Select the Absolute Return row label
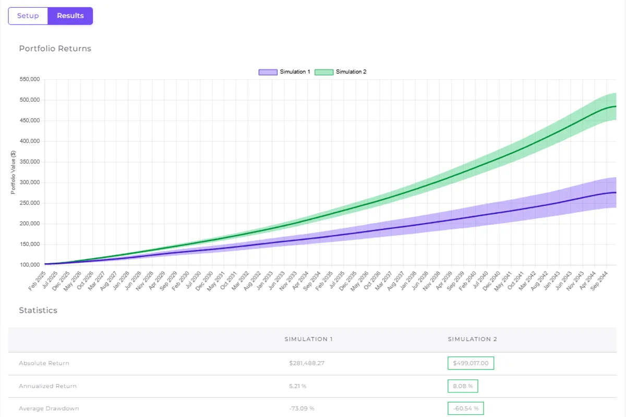This screenshot has width=626, height=417. [44, 363]
